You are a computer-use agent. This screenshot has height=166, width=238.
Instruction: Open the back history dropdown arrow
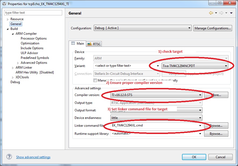(x=216, y=13)
